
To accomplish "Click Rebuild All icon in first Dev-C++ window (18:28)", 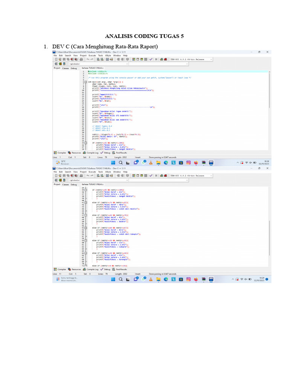I will click(x=146, y=59).
